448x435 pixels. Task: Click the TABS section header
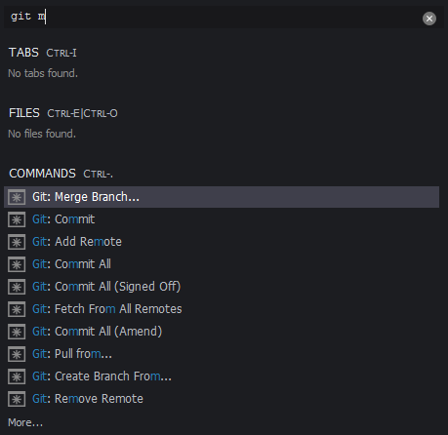(23, 53)
